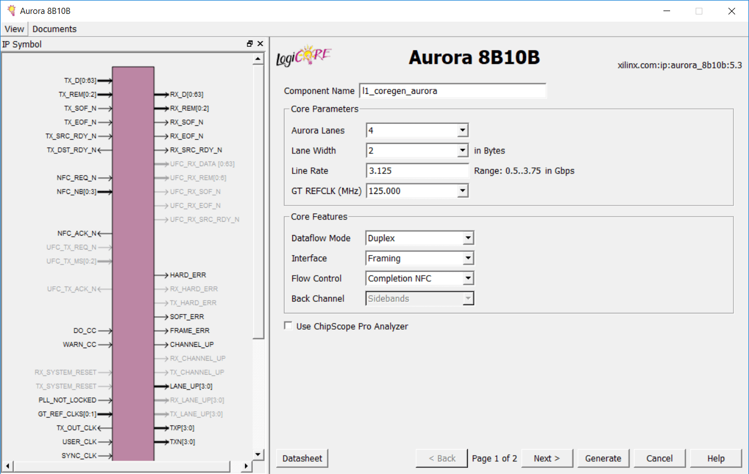Click the float panel icon on IP Symbol
Screen dimensions: 749x474
(249, 43)
